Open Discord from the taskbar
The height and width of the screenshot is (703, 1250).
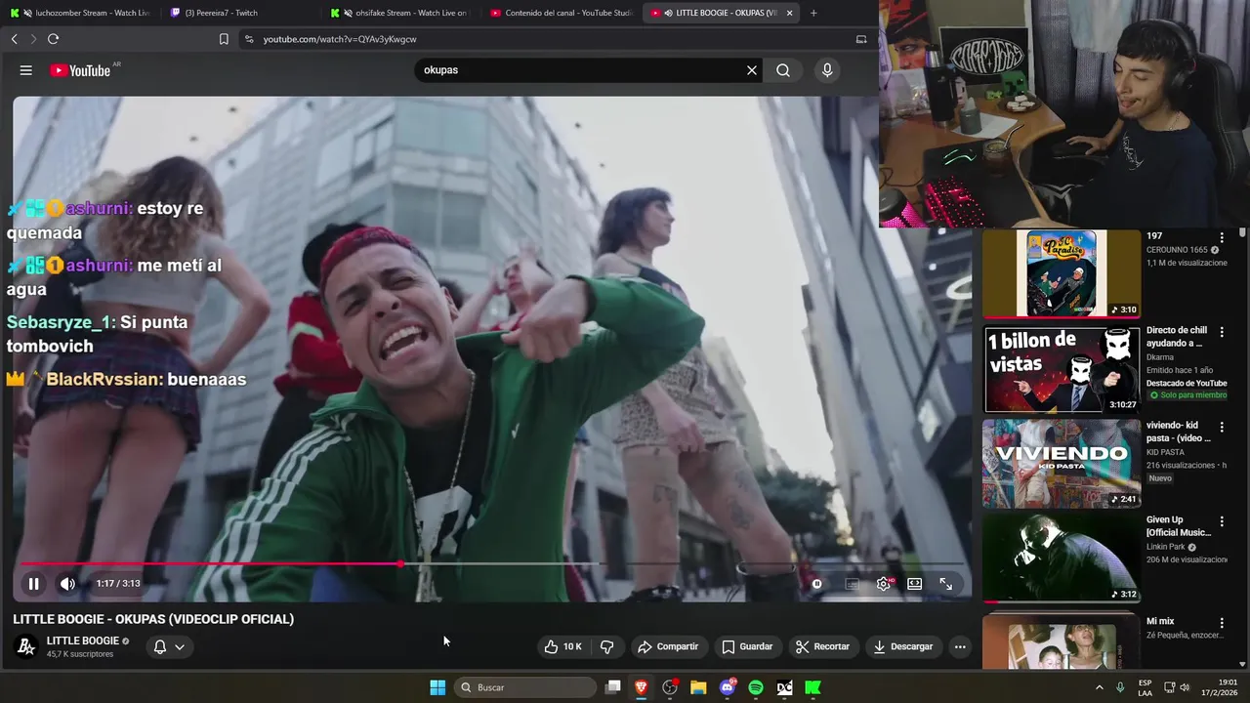click(728, 687)
